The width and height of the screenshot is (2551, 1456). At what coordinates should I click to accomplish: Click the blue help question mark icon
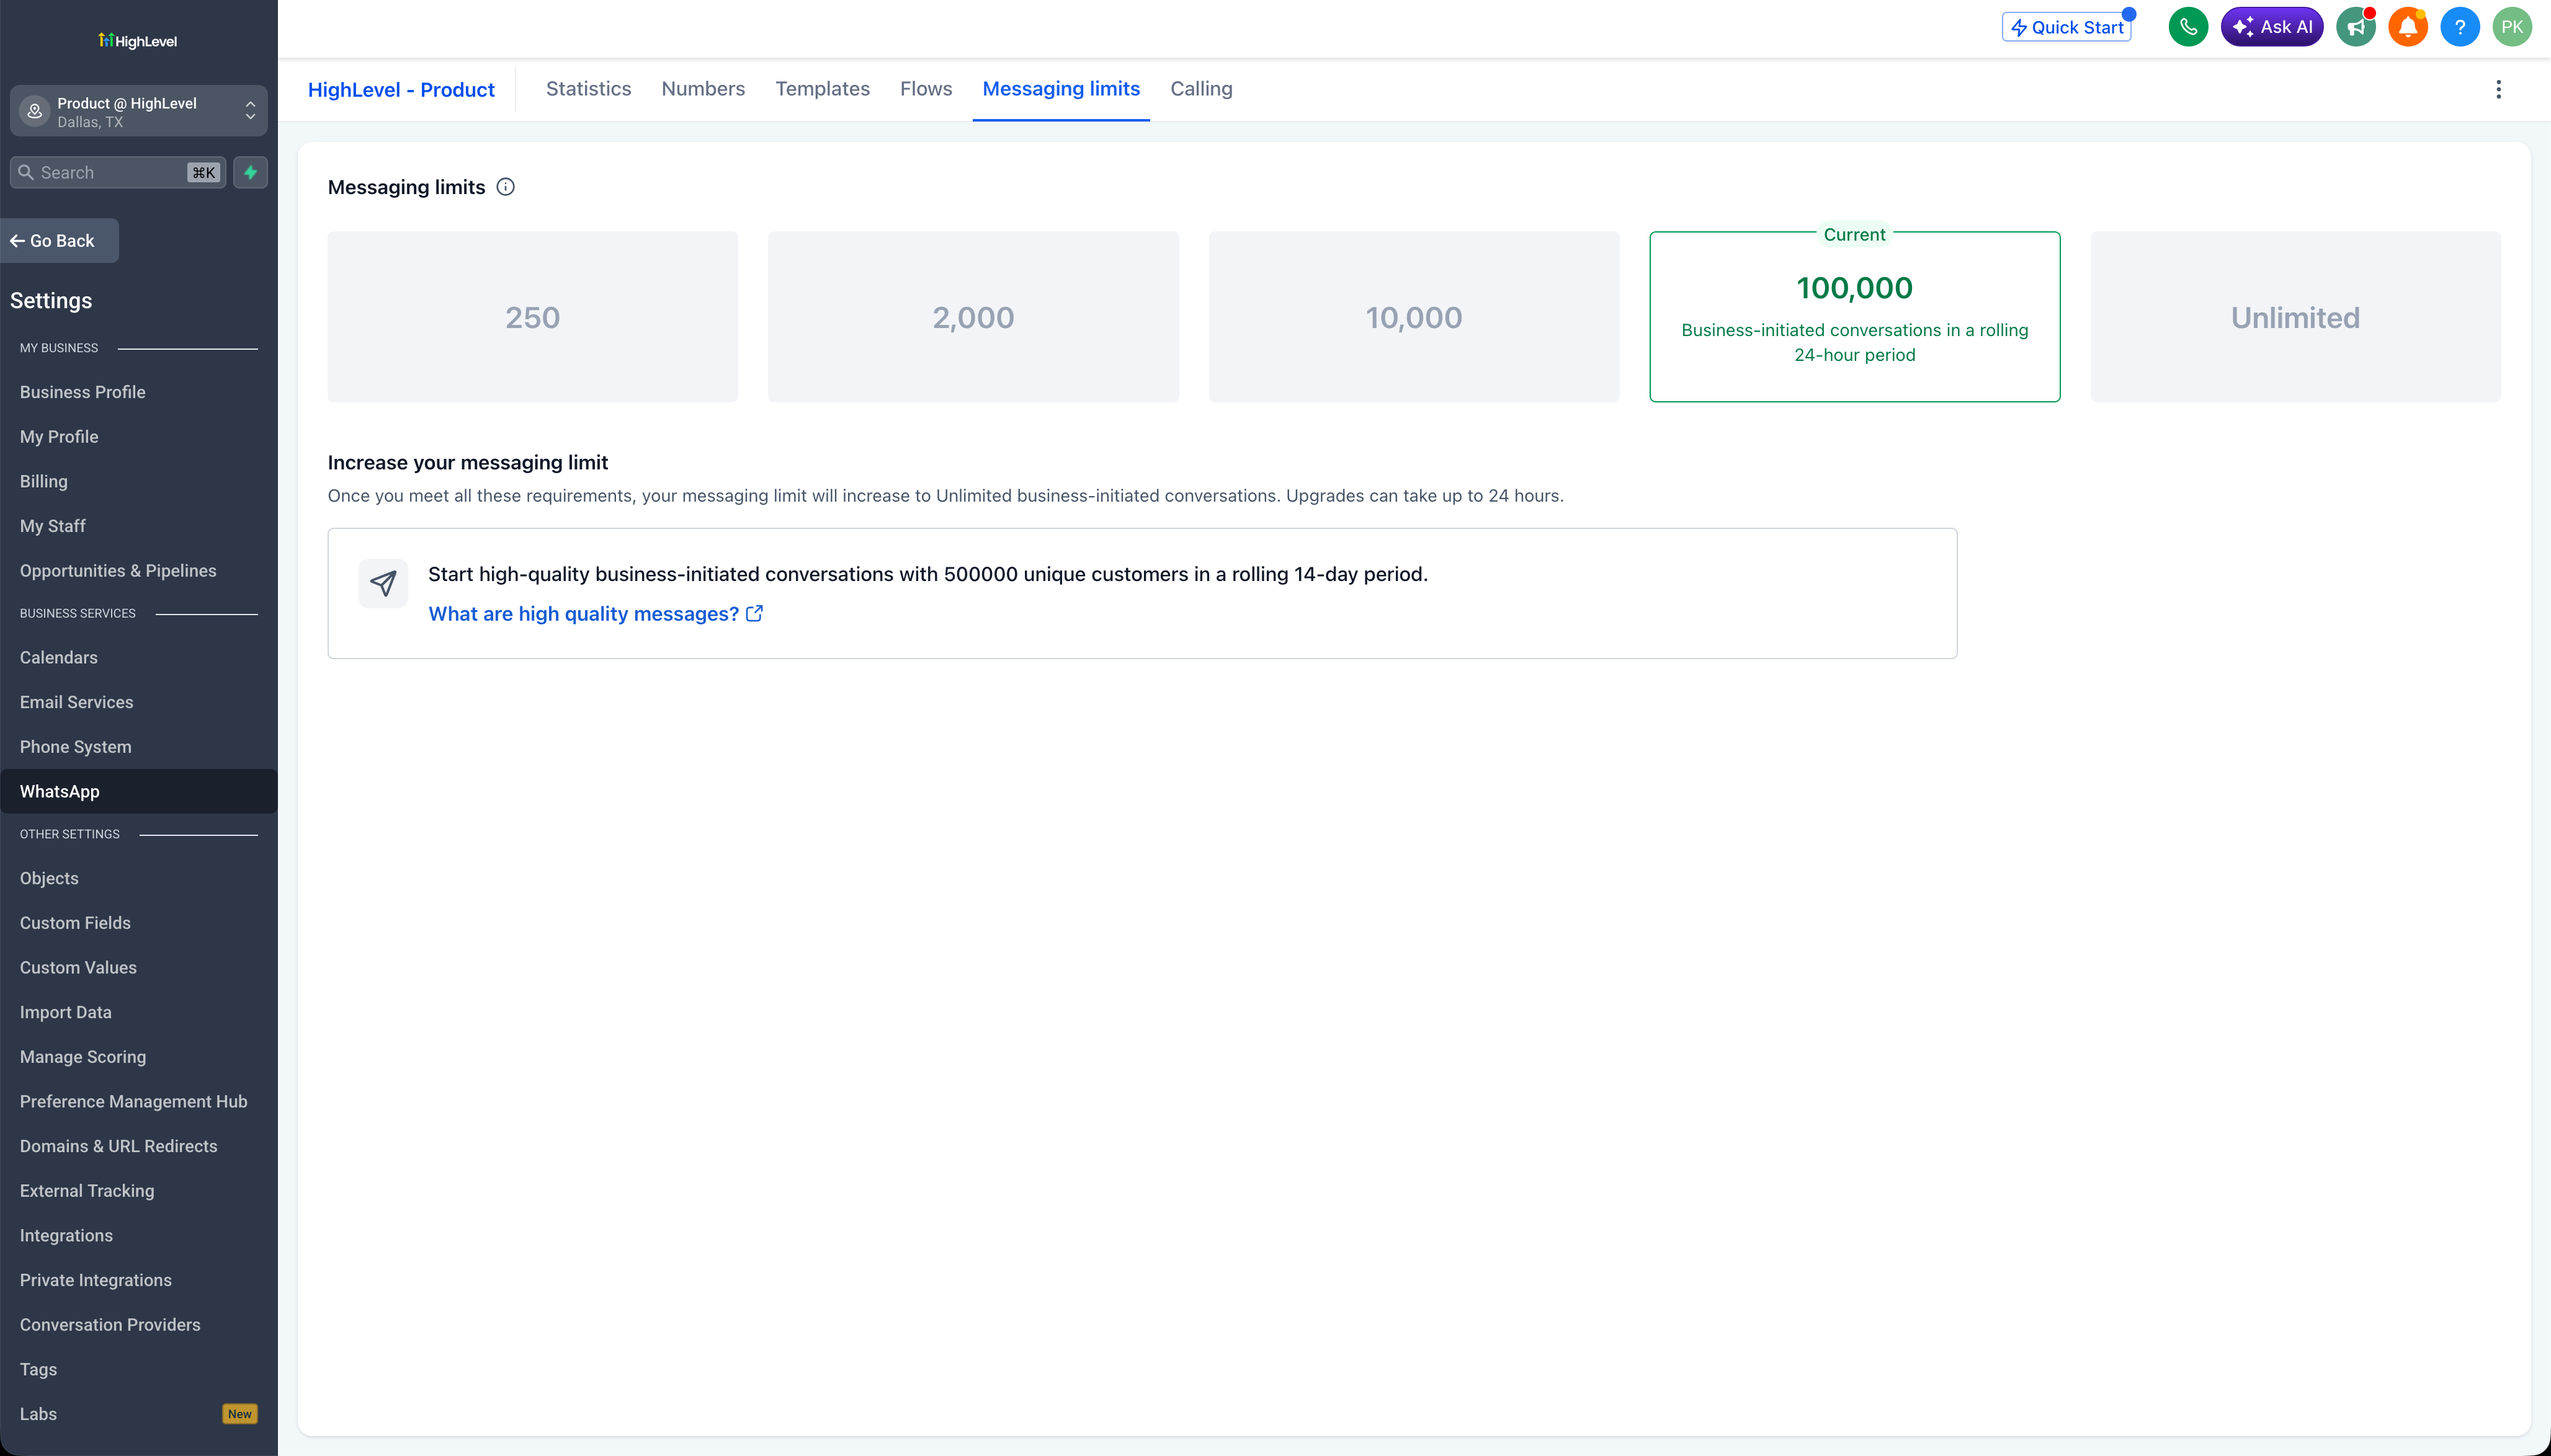point(2460,27)
